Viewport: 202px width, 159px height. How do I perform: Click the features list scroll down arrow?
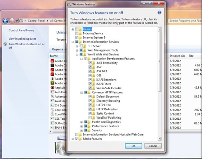[159, 139]
